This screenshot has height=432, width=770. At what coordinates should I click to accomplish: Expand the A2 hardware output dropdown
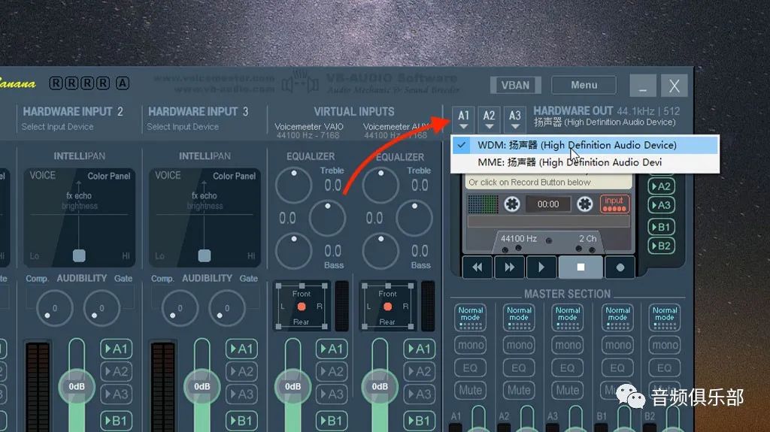pyautogui.click(x=489, y=119)
